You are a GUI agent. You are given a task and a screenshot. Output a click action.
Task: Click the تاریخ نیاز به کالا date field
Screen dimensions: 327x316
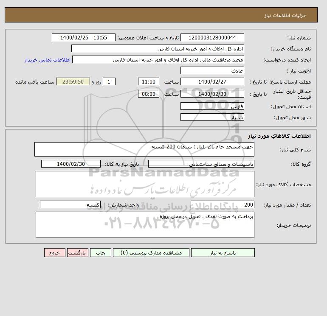pos(71,164)
